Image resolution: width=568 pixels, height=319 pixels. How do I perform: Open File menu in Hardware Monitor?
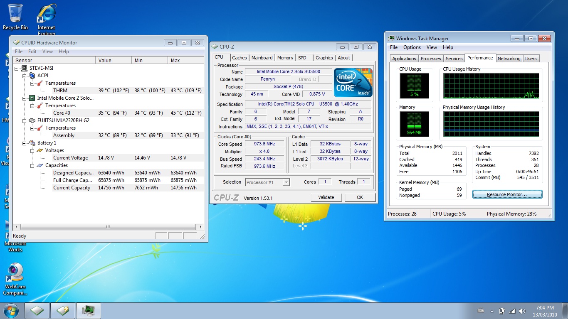pyautogui.click(x=19, y=52)
